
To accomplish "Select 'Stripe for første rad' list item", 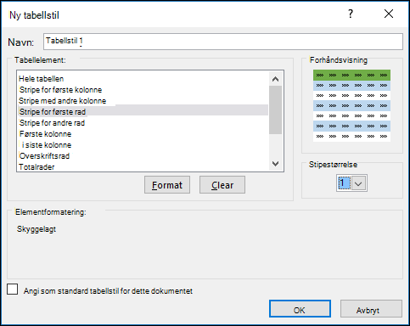I will coord(143,112).
